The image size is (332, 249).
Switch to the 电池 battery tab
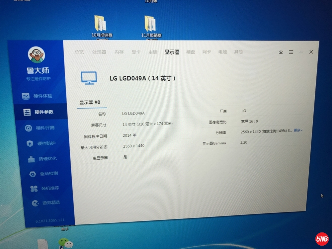tap(222, 52)
